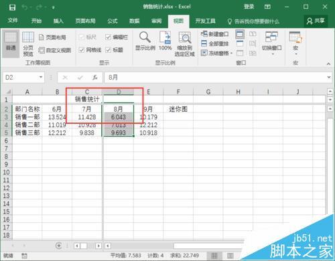The width and height of the screenshot is (335, 261).
Task: Click the 全部重排 arrange all icon
Action: click(x=204, y=43)
